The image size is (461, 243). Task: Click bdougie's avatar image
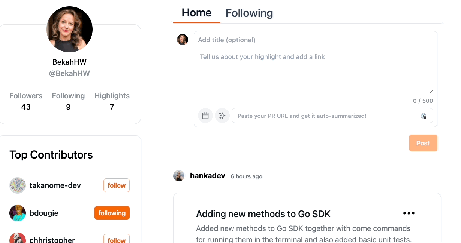tap(18, 213)
